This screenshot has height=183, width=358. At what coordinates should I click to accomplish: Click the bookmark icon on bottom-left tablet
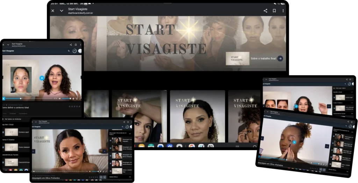(128, 122)
